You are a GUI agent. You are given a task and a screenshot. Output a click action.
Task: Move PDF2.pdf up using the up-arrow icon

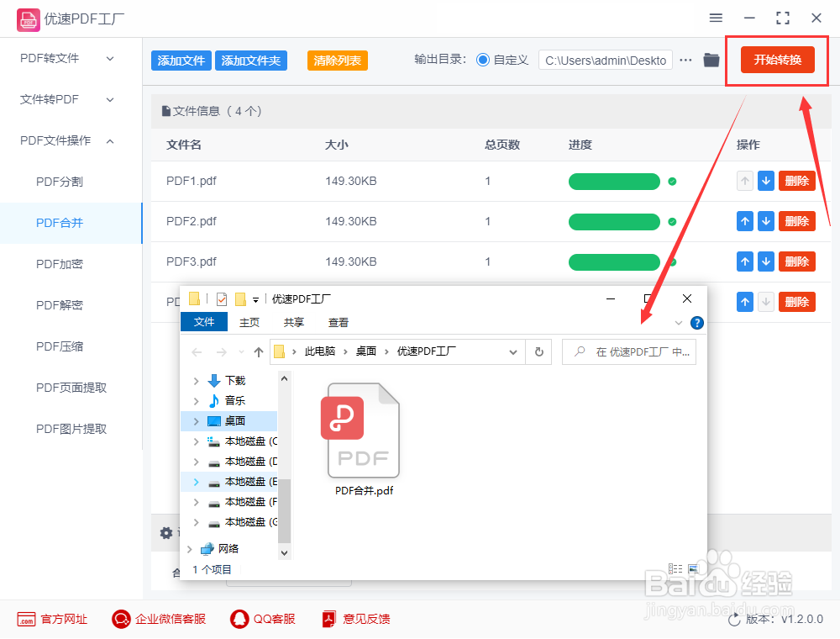tap(744, 221)
